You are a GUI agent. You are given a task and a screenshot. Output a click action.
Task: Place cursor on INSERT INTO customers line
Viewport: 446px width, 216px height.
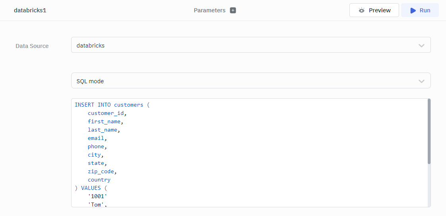click(112, 105)
